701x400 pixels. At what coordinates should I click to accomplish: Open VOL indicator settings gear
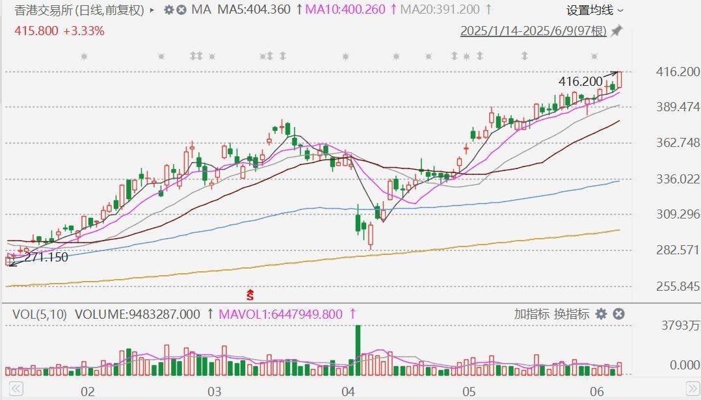[x=602, y=314]
